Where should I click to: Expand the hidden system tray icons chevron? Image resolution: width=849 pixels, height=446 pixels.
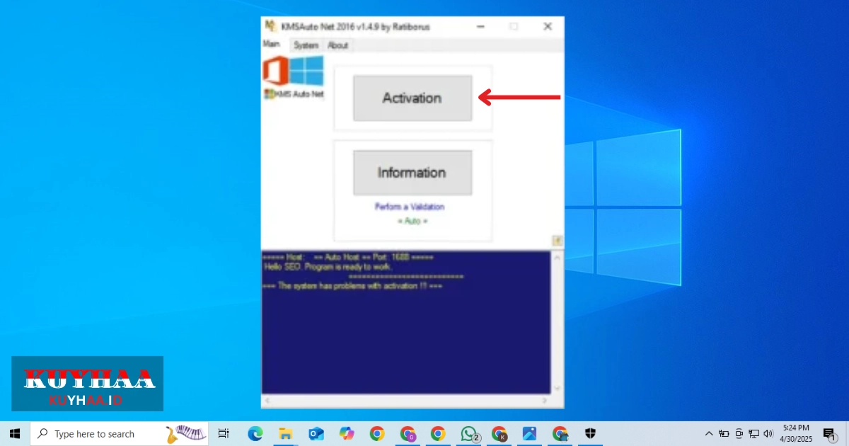tap(709, 434)
